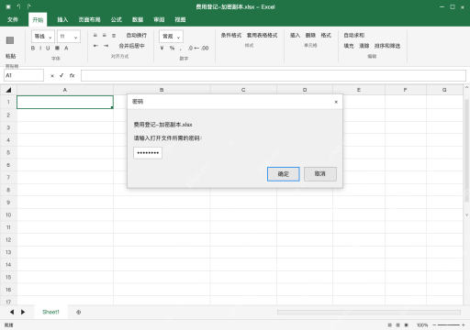Click the Save icon in quick access toolbar
This screenshot has height=330, width=470.
point(8,6)
